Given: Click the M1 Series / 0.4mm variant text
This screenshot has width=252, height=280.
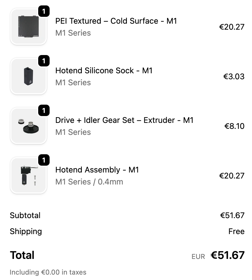Looking at the screenshot, I should [x=89, y=182].
